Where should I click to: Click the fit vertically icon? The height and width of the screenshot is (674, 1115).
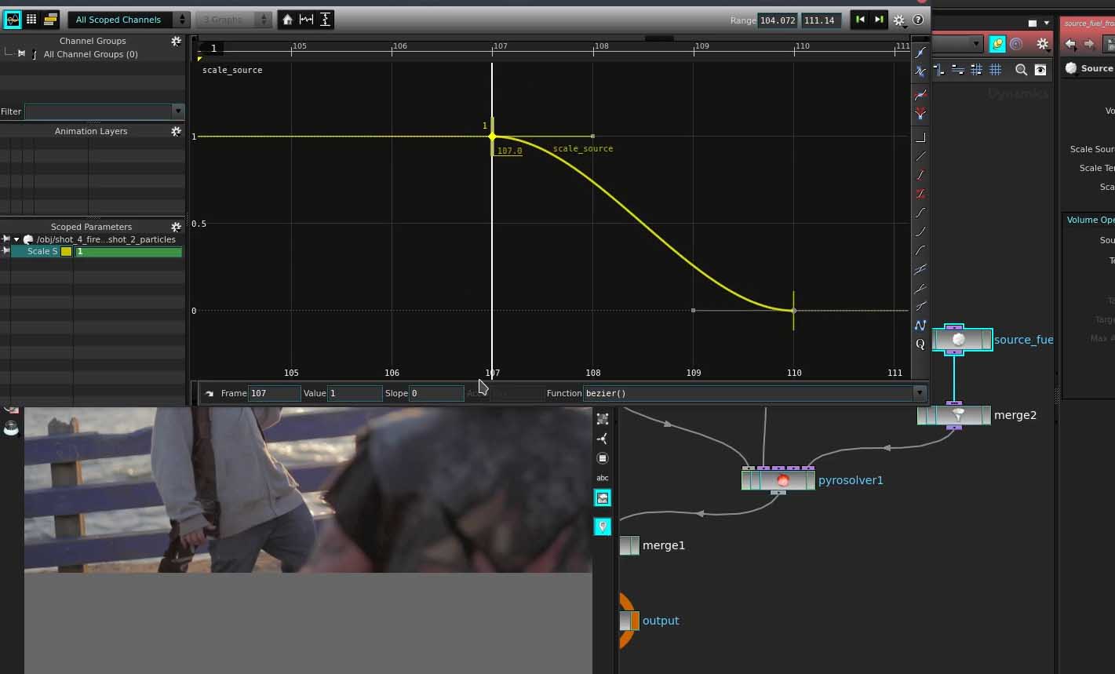(x=325, y=20)
